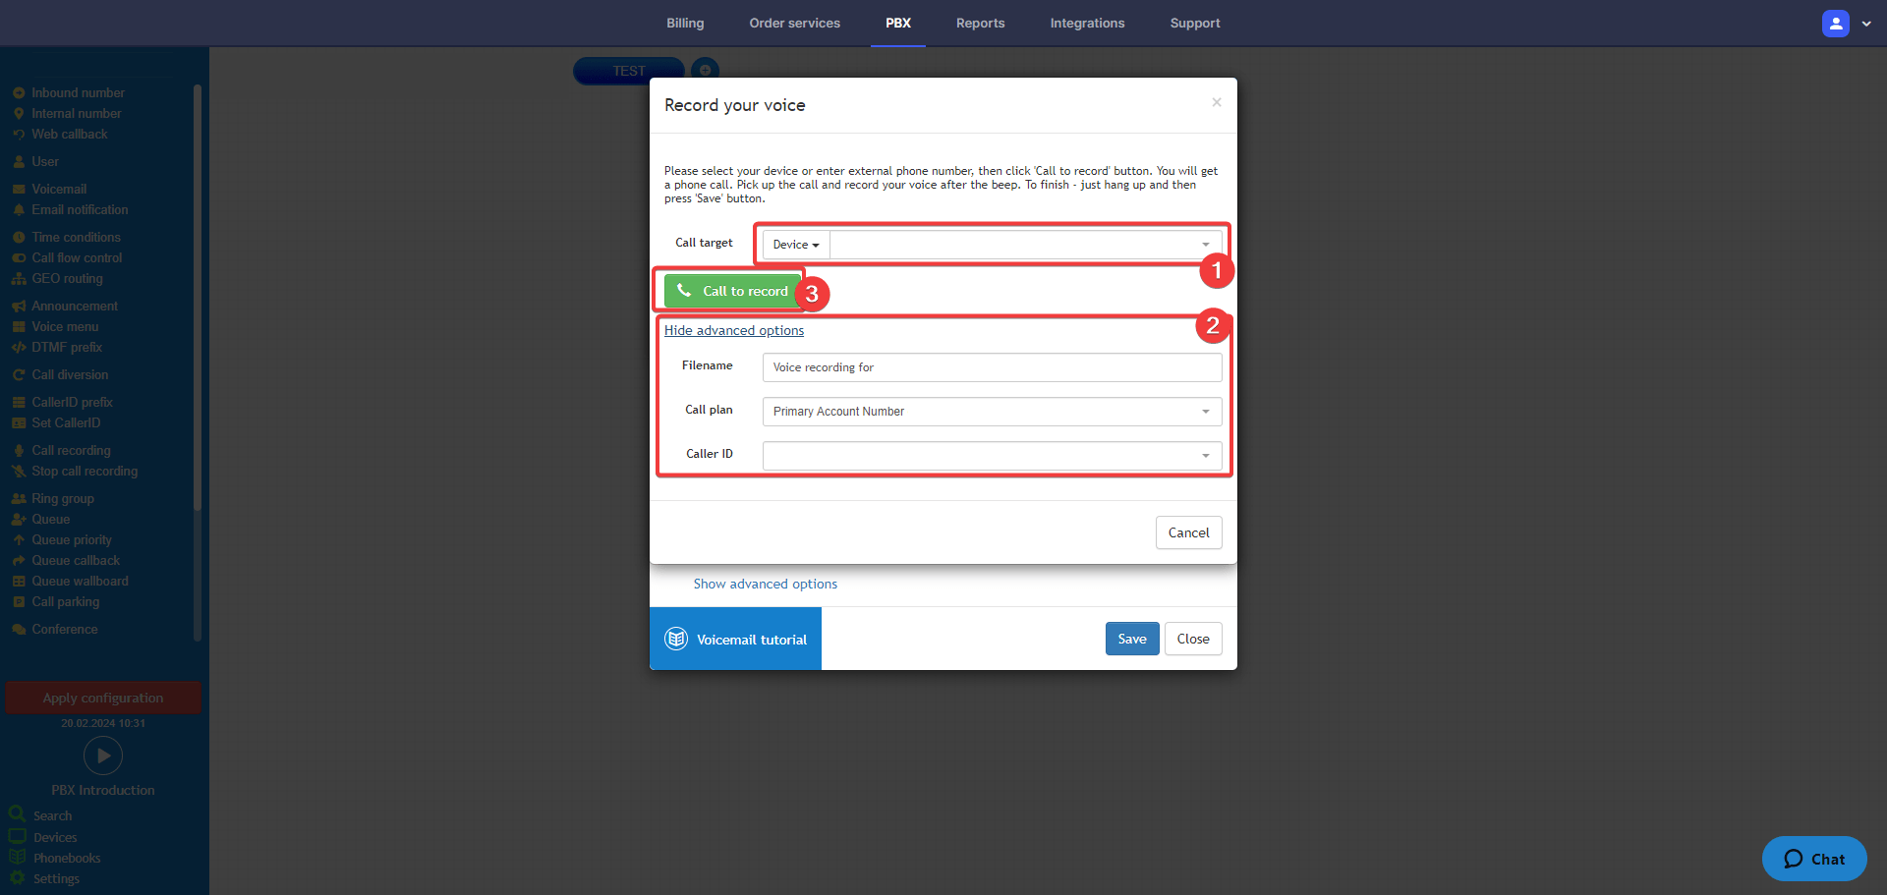1887x895 pixels.
Task: Open the Queue wallboard icon
Action: point(19,581)
